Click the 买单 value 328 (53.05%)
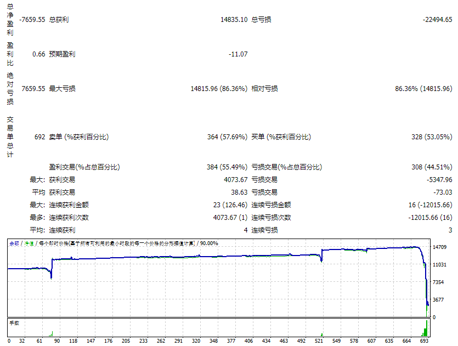This screenshot has width=458, height=346. click(x=432, y=137)
